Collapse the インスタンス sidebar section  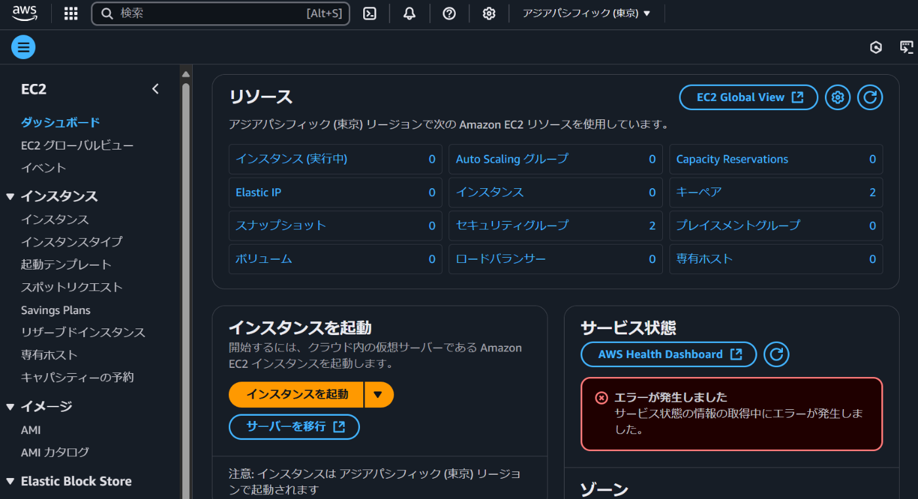click(10, 196)
